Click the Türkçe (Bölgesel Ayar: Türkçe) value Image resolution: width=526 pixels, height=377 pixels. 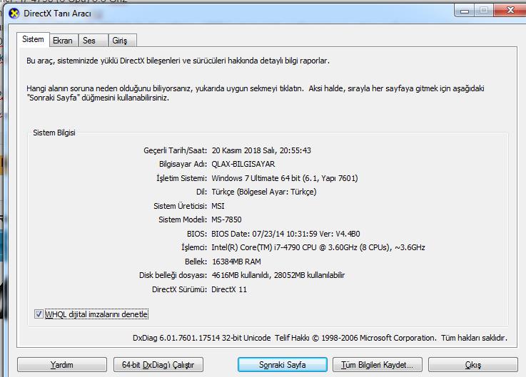coord(264,192)
